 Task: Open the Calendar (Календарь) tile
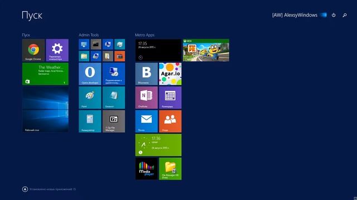[170, 98]
